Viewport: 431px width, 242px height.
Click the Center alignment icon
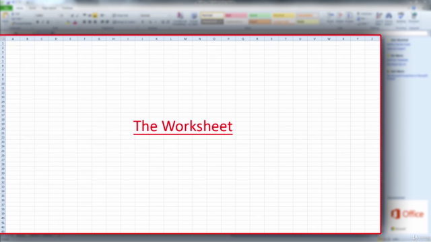click(90, 22)
